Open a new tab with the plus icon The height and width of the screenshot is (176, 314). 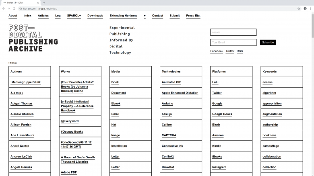[x=44, y=2]
